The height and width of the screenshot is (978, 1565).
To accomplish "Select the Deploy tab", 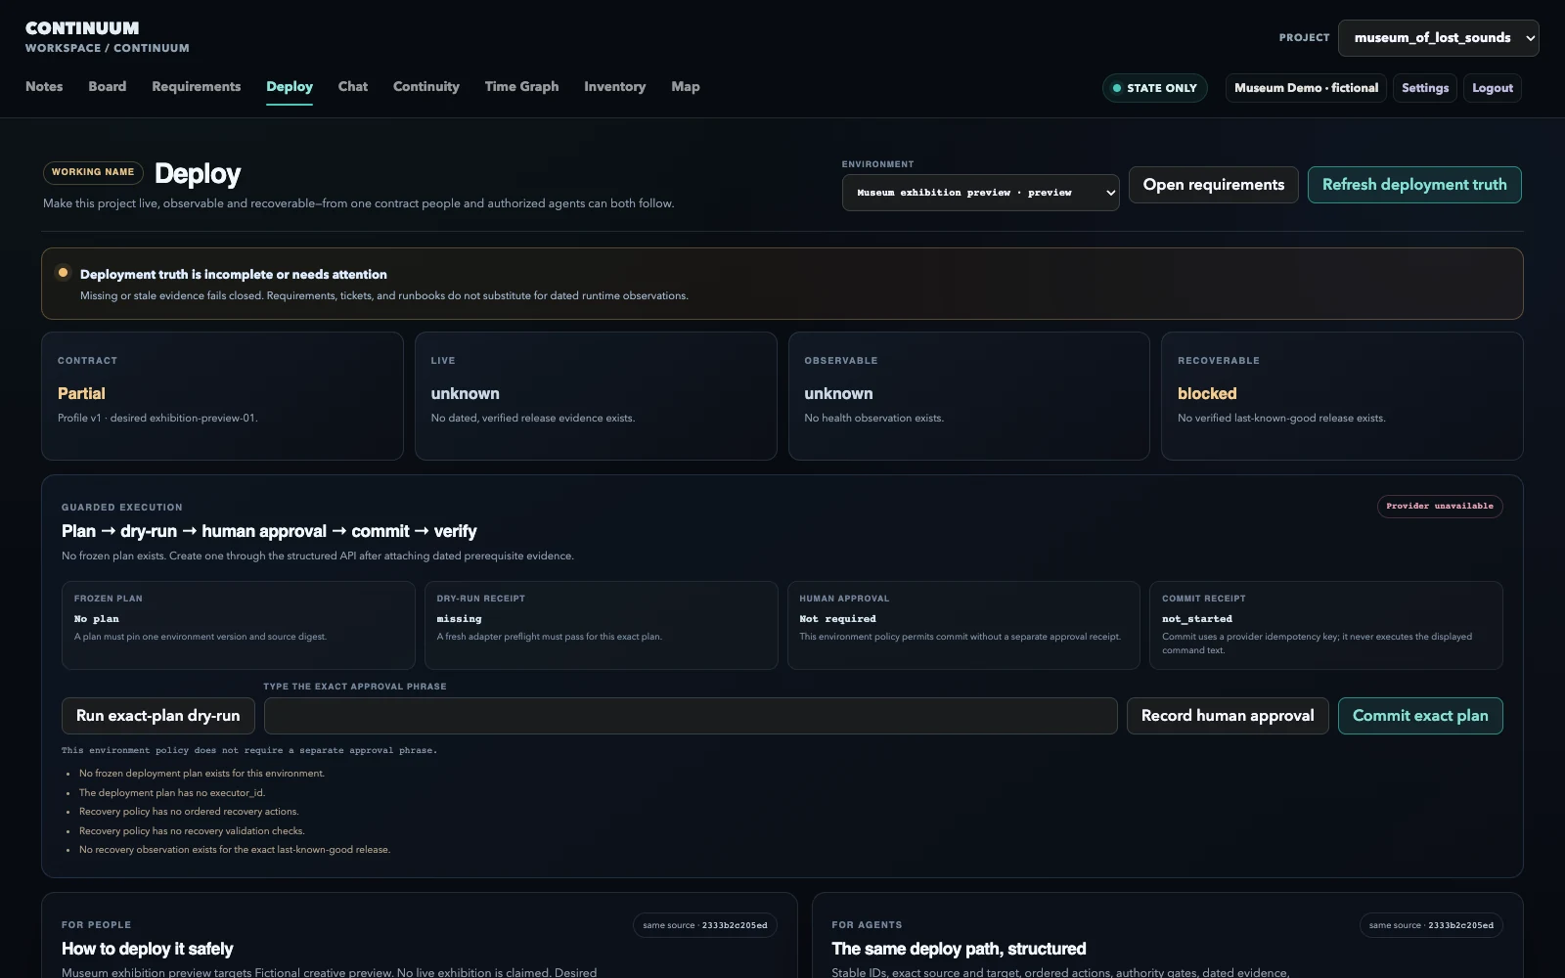I will [290, 86].
